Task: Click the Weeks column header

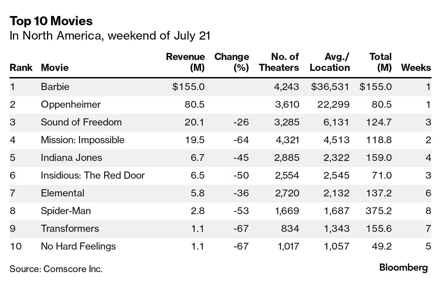Action: click(416, 68)
